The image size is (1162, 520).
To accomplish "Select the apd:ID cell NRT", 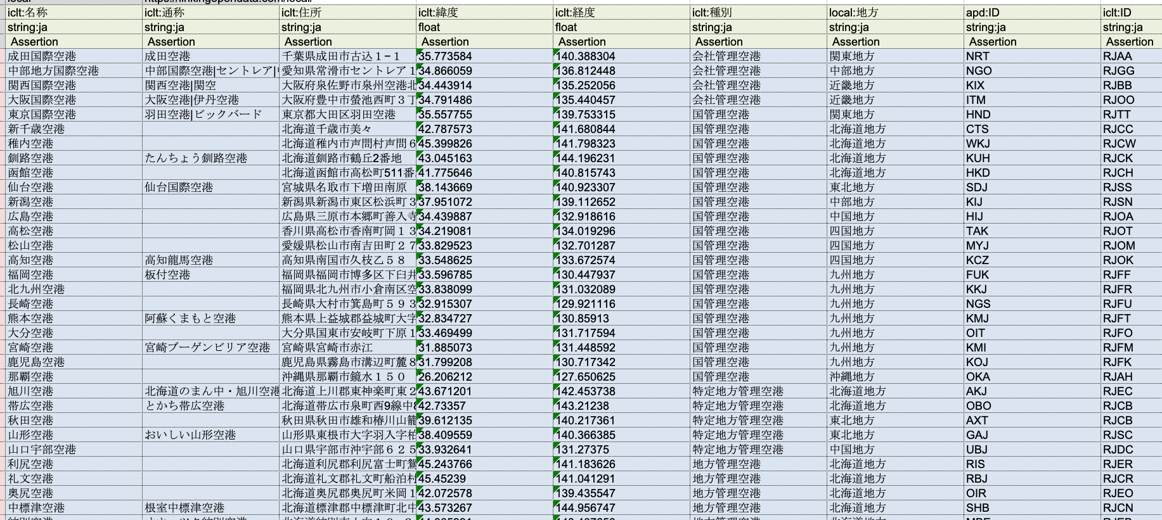I will pos(1033,56).
